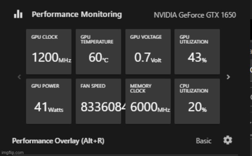This screenshot has width=252, height=156.
Task: Click the NVIDIA GeForce GTX 1650 label
Action: point(195,15)
